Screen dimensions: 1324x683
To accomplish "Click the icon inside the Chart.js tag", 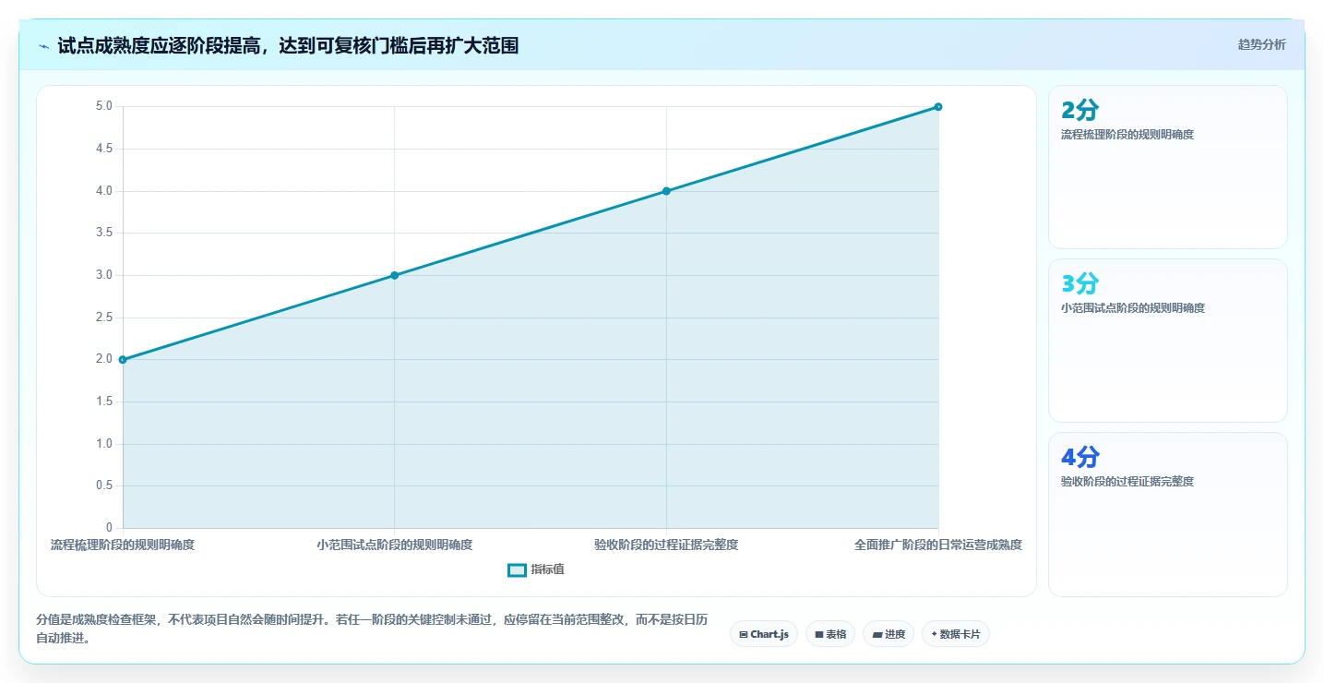I will 744,635.
